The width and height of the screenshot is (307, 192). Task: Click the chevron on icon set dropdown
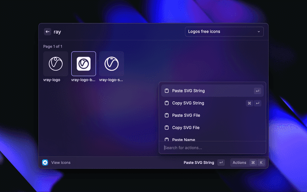(259, 32)
